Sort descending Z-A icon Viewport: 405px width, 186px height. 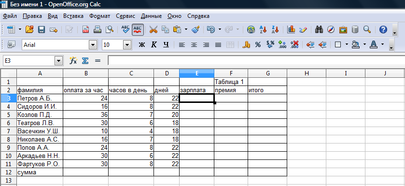tap(275, 29)
